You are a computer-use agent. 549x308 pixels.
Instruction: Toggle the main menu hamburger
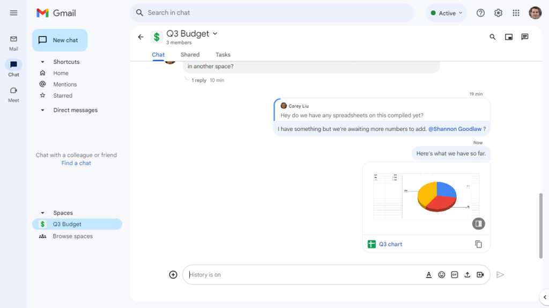[x=13, y=13]
